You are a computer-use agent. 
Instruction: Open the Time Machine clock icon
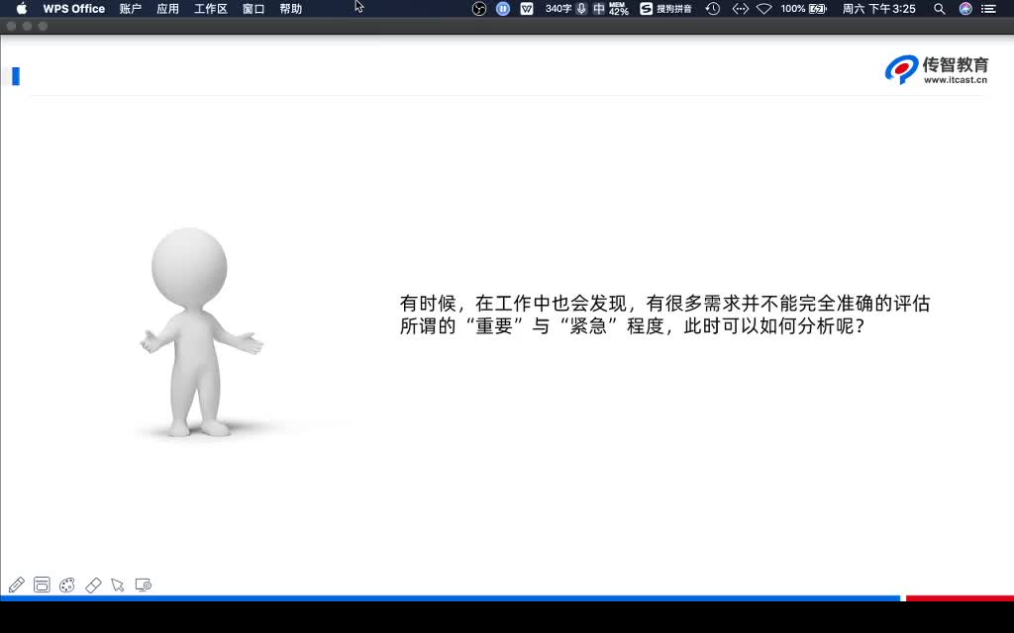tap(713, 8)
